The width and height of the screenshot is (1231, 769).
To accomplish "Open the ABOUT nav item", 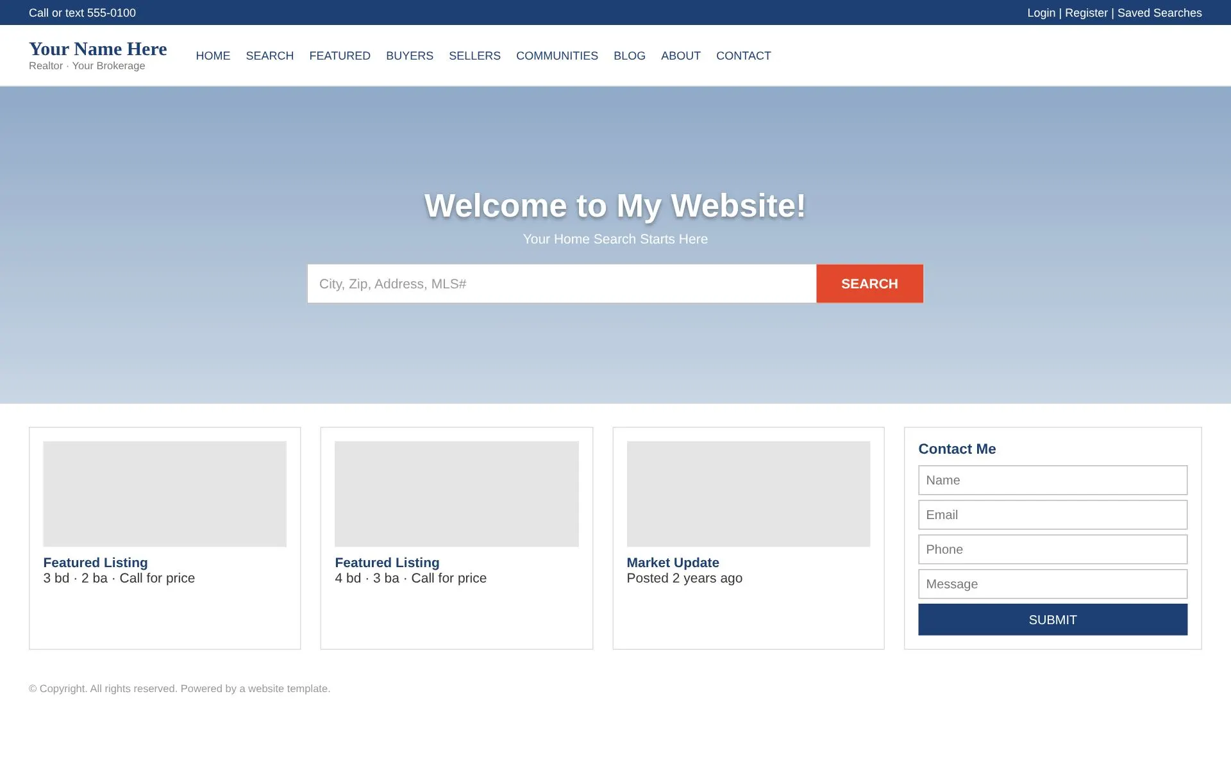I will 681,56.
